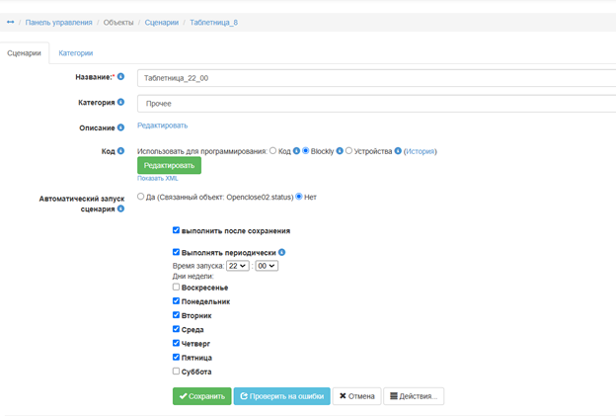Open the launch hour dropdown showing 22

(x=238, y=266)
